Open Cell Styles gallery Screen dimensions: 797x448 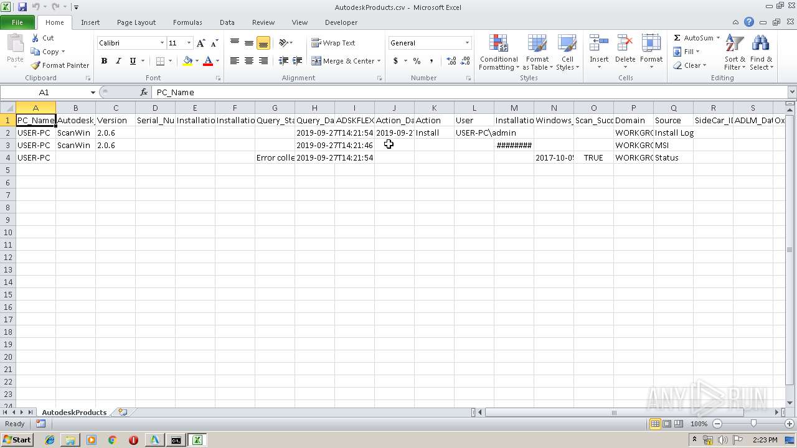[567, 53]
